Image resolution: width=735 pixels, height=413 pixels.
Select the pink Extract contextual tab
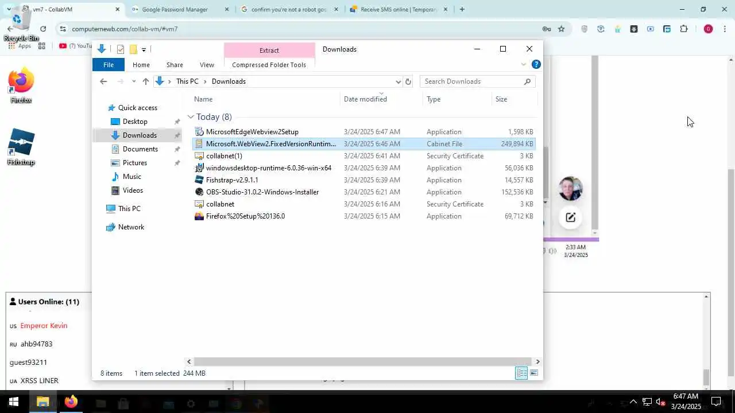point(269,50)
